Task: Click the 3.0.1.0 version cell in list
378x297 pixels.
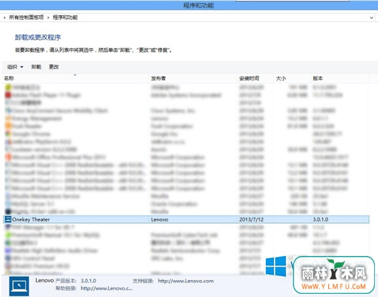Action: click(x=321, y=219)
